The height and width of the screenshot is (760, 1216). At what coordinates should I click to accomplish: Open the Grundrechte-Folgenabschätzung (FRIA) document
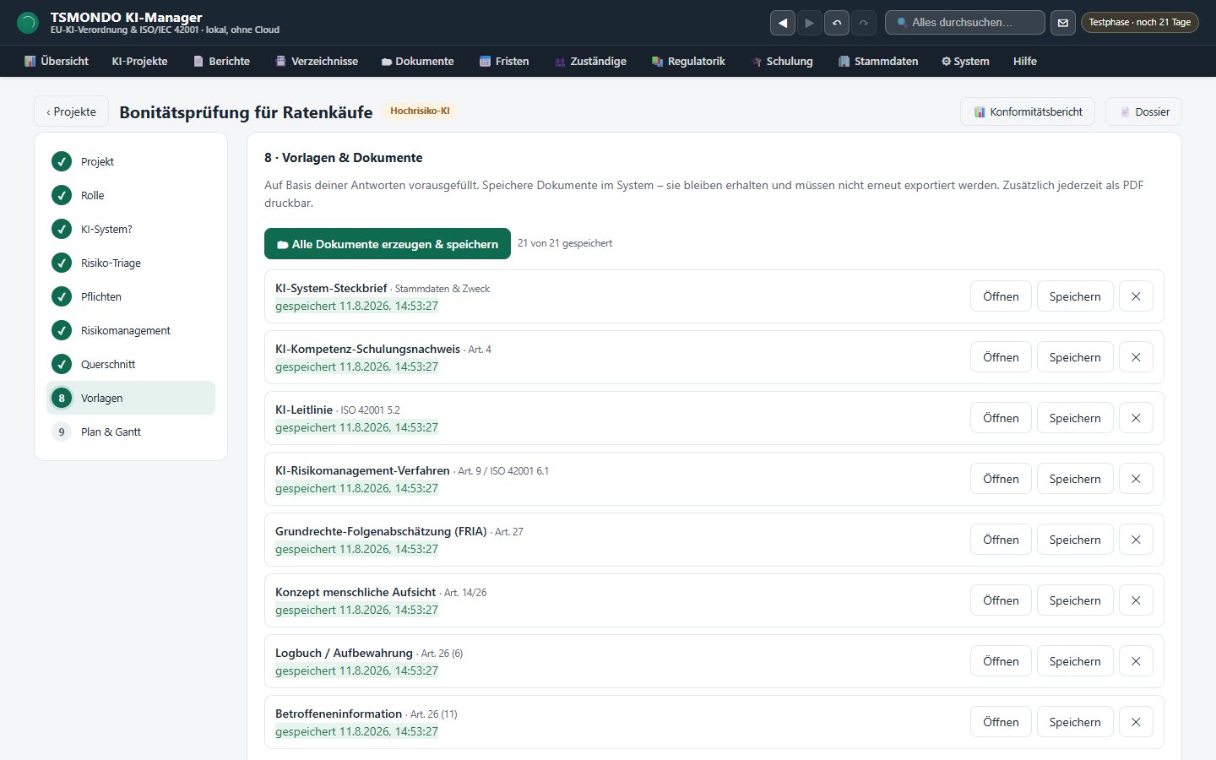[1001, 540]
